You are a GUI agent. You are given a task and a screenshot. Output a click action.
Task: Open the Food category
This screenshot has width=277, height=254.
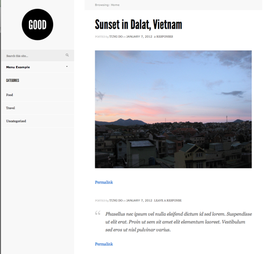9,95
